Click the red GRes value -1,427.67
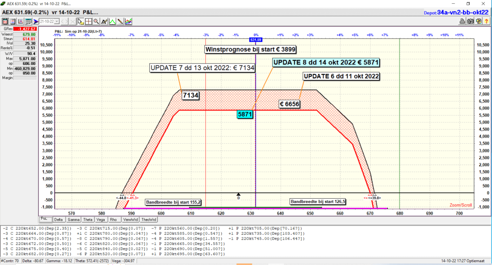 (x=25, y=29)
